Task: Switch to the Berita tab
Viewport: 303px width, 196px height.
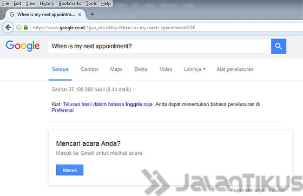Action: coord(141,69)
